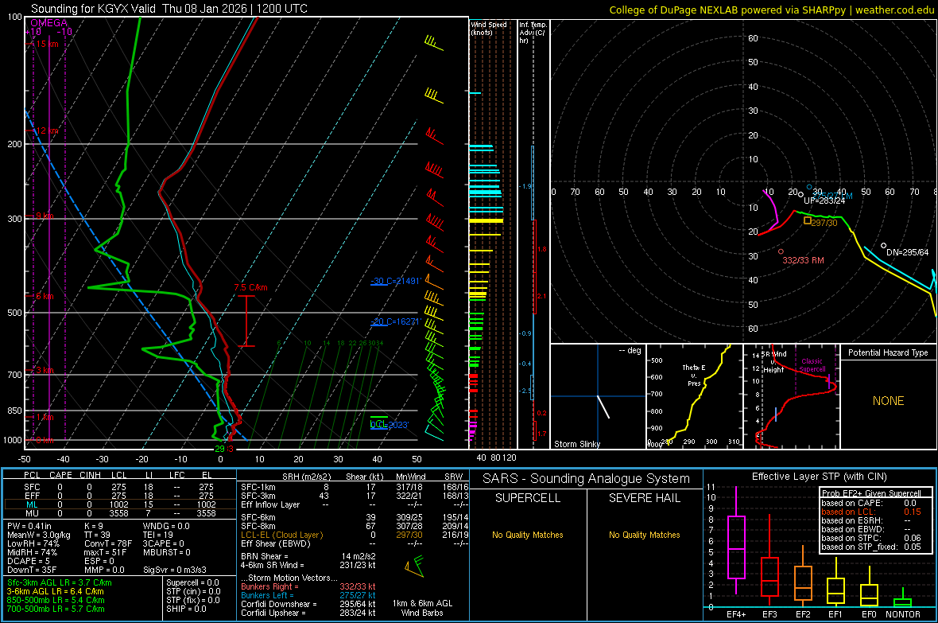Click the 'Theta-E v. Pres' inset label
The width and height of the screenshot is (938, 623).
pos(694,375)
